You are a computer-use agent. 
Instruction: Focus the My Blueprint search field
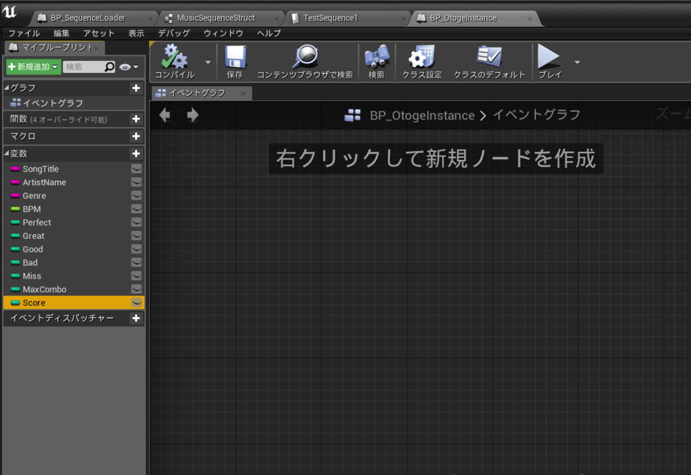(84, 67)
